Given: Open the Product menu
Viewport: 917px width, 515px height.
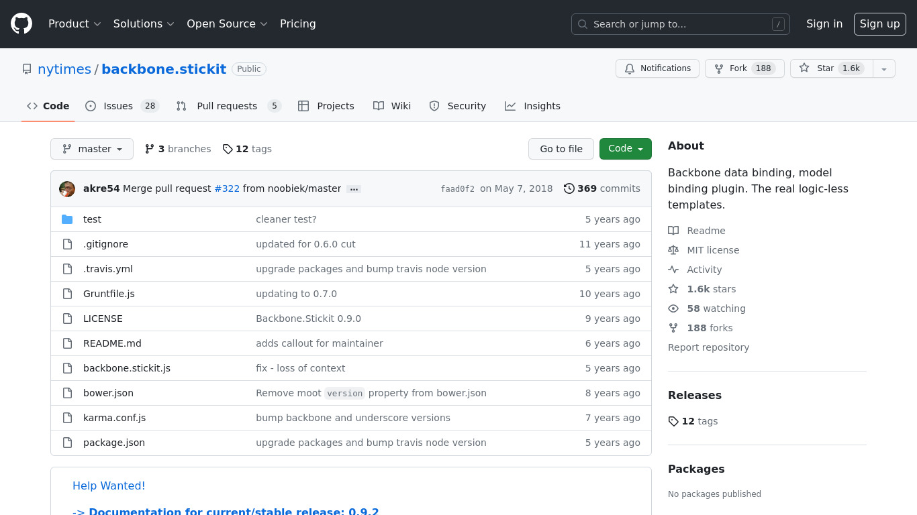Looking at the screenshot, I should pos(75,23).
